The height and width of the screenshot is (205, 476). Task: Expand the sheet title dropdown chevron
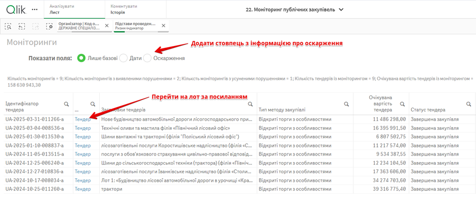(341, 10)
